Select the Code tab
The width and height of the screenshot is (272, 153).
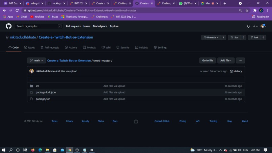tap(13, 47)
